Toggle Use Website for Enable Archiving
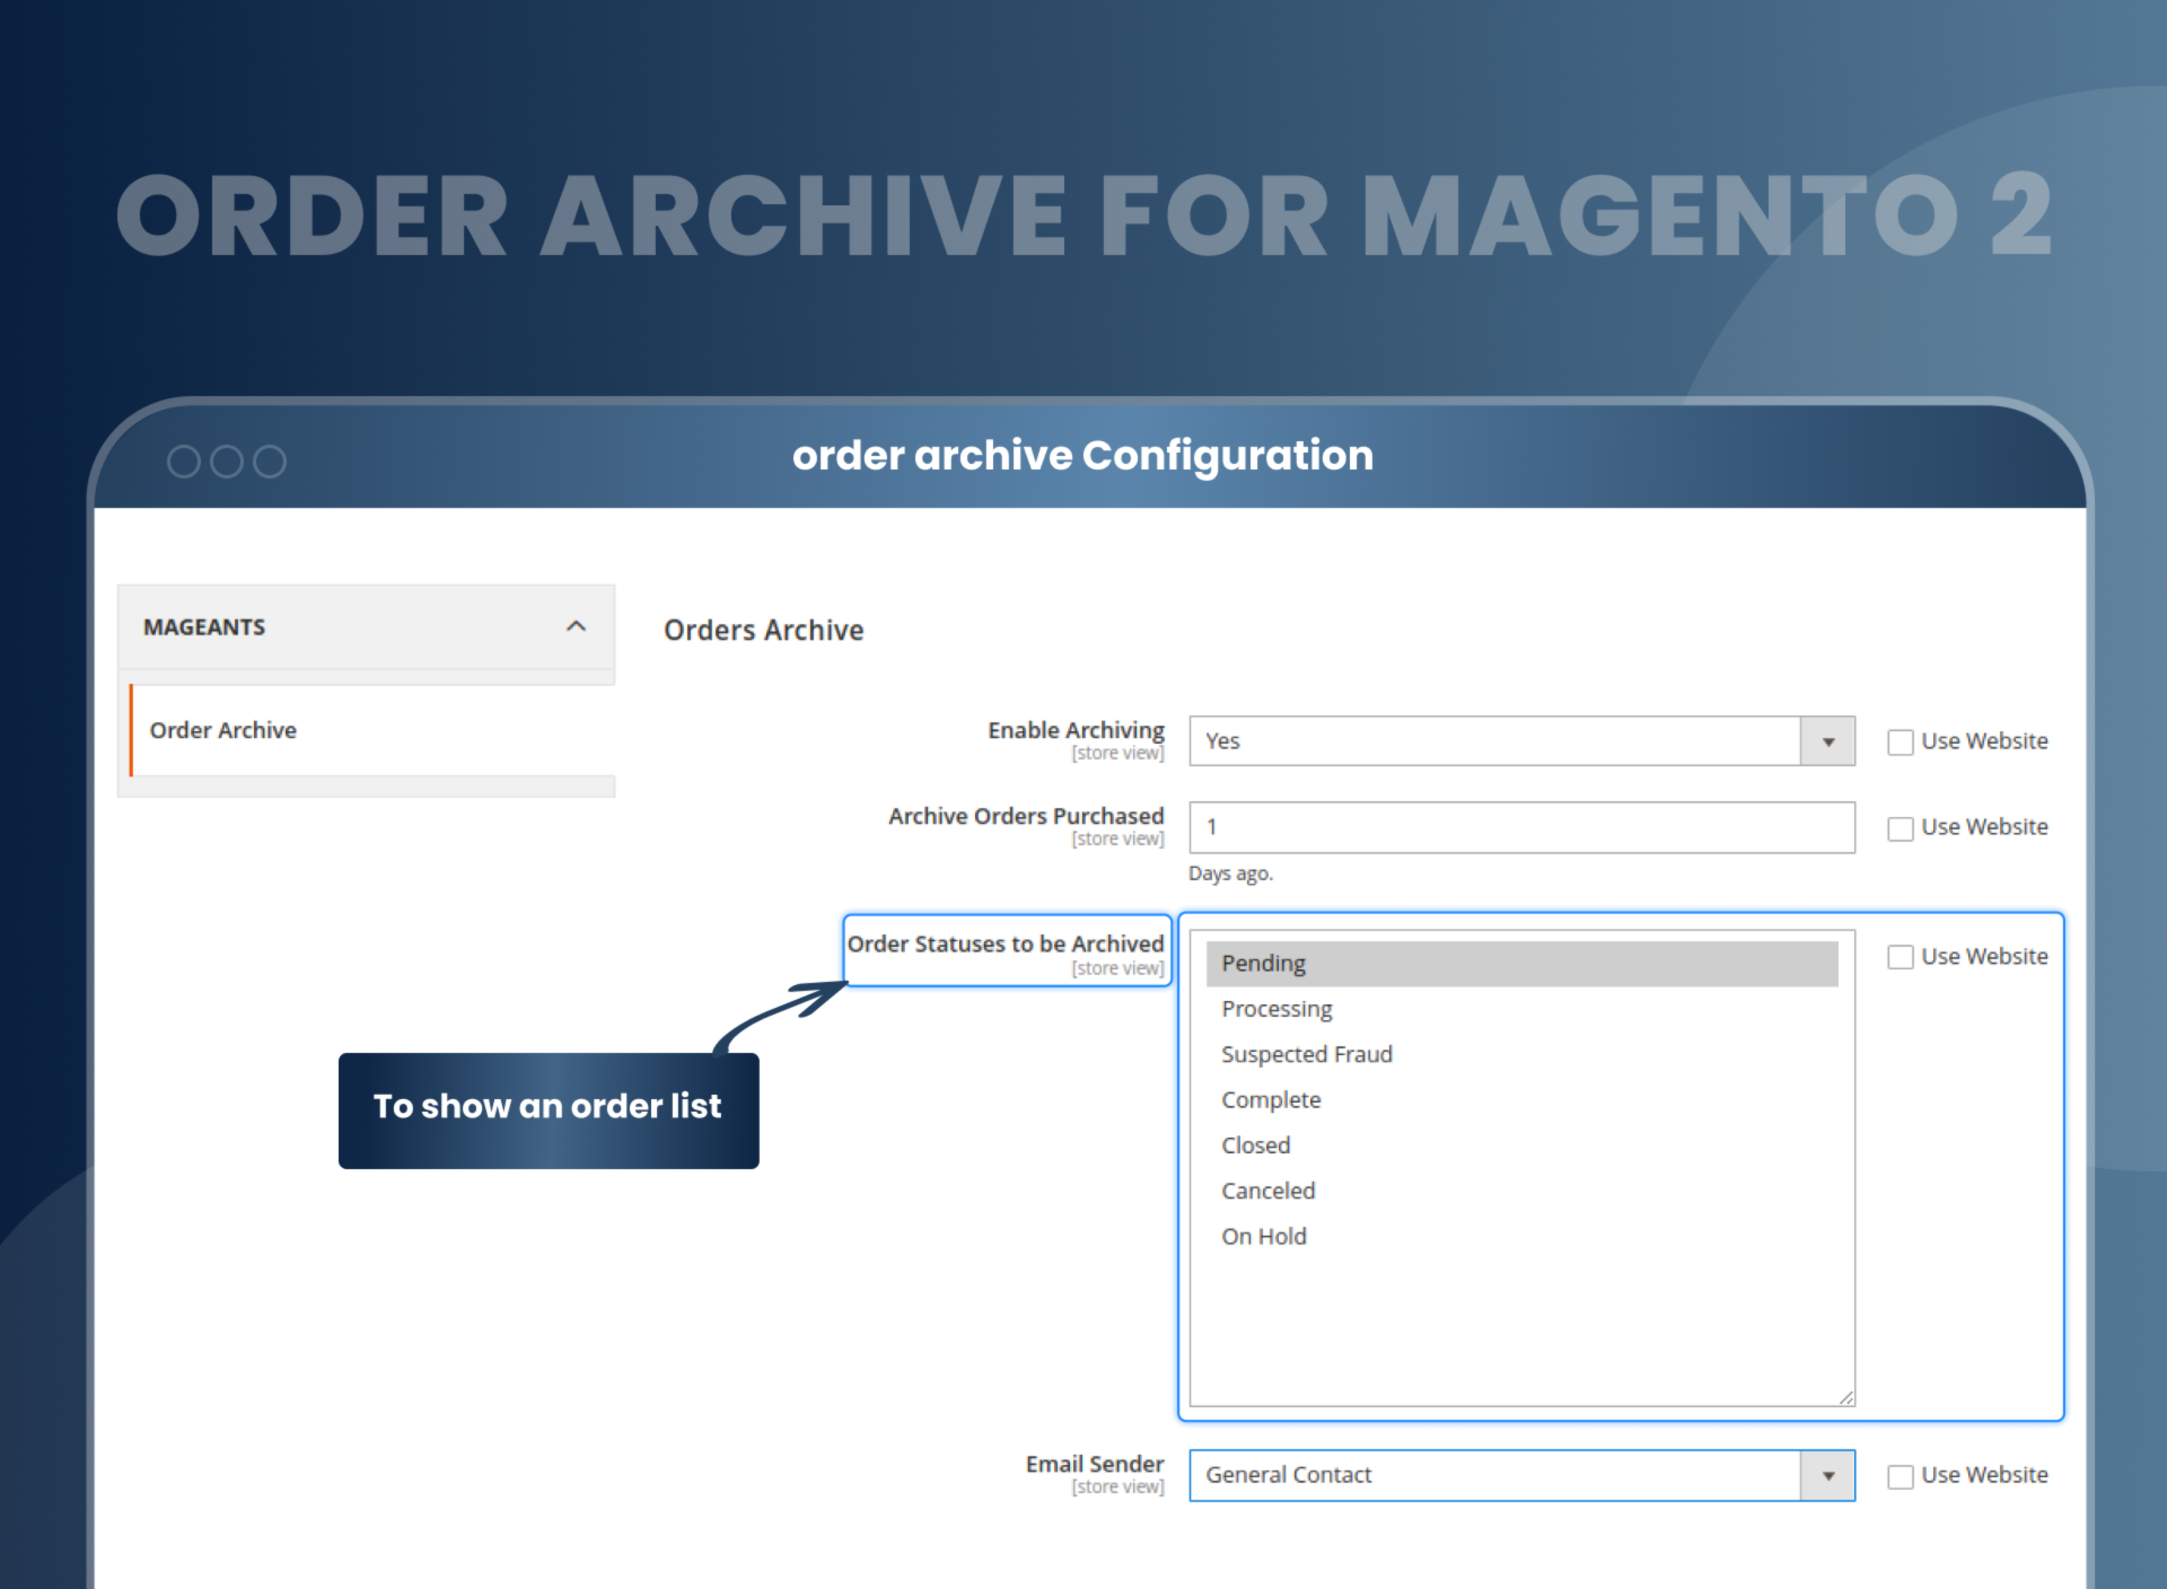This screenshot has height=1589, width=2167. point(1900,741)
